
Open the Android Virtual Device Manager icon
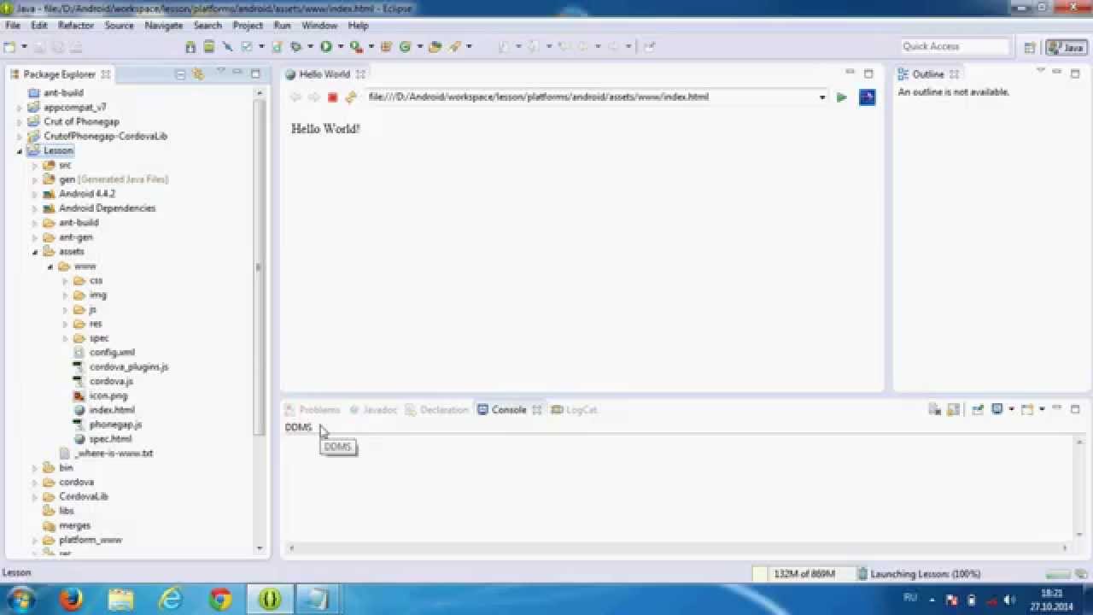point(209,47)
